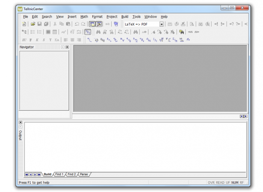
Task: Jump to previous warning question-arrow icon
Action: pyautogui.click(x=238, y=24)
